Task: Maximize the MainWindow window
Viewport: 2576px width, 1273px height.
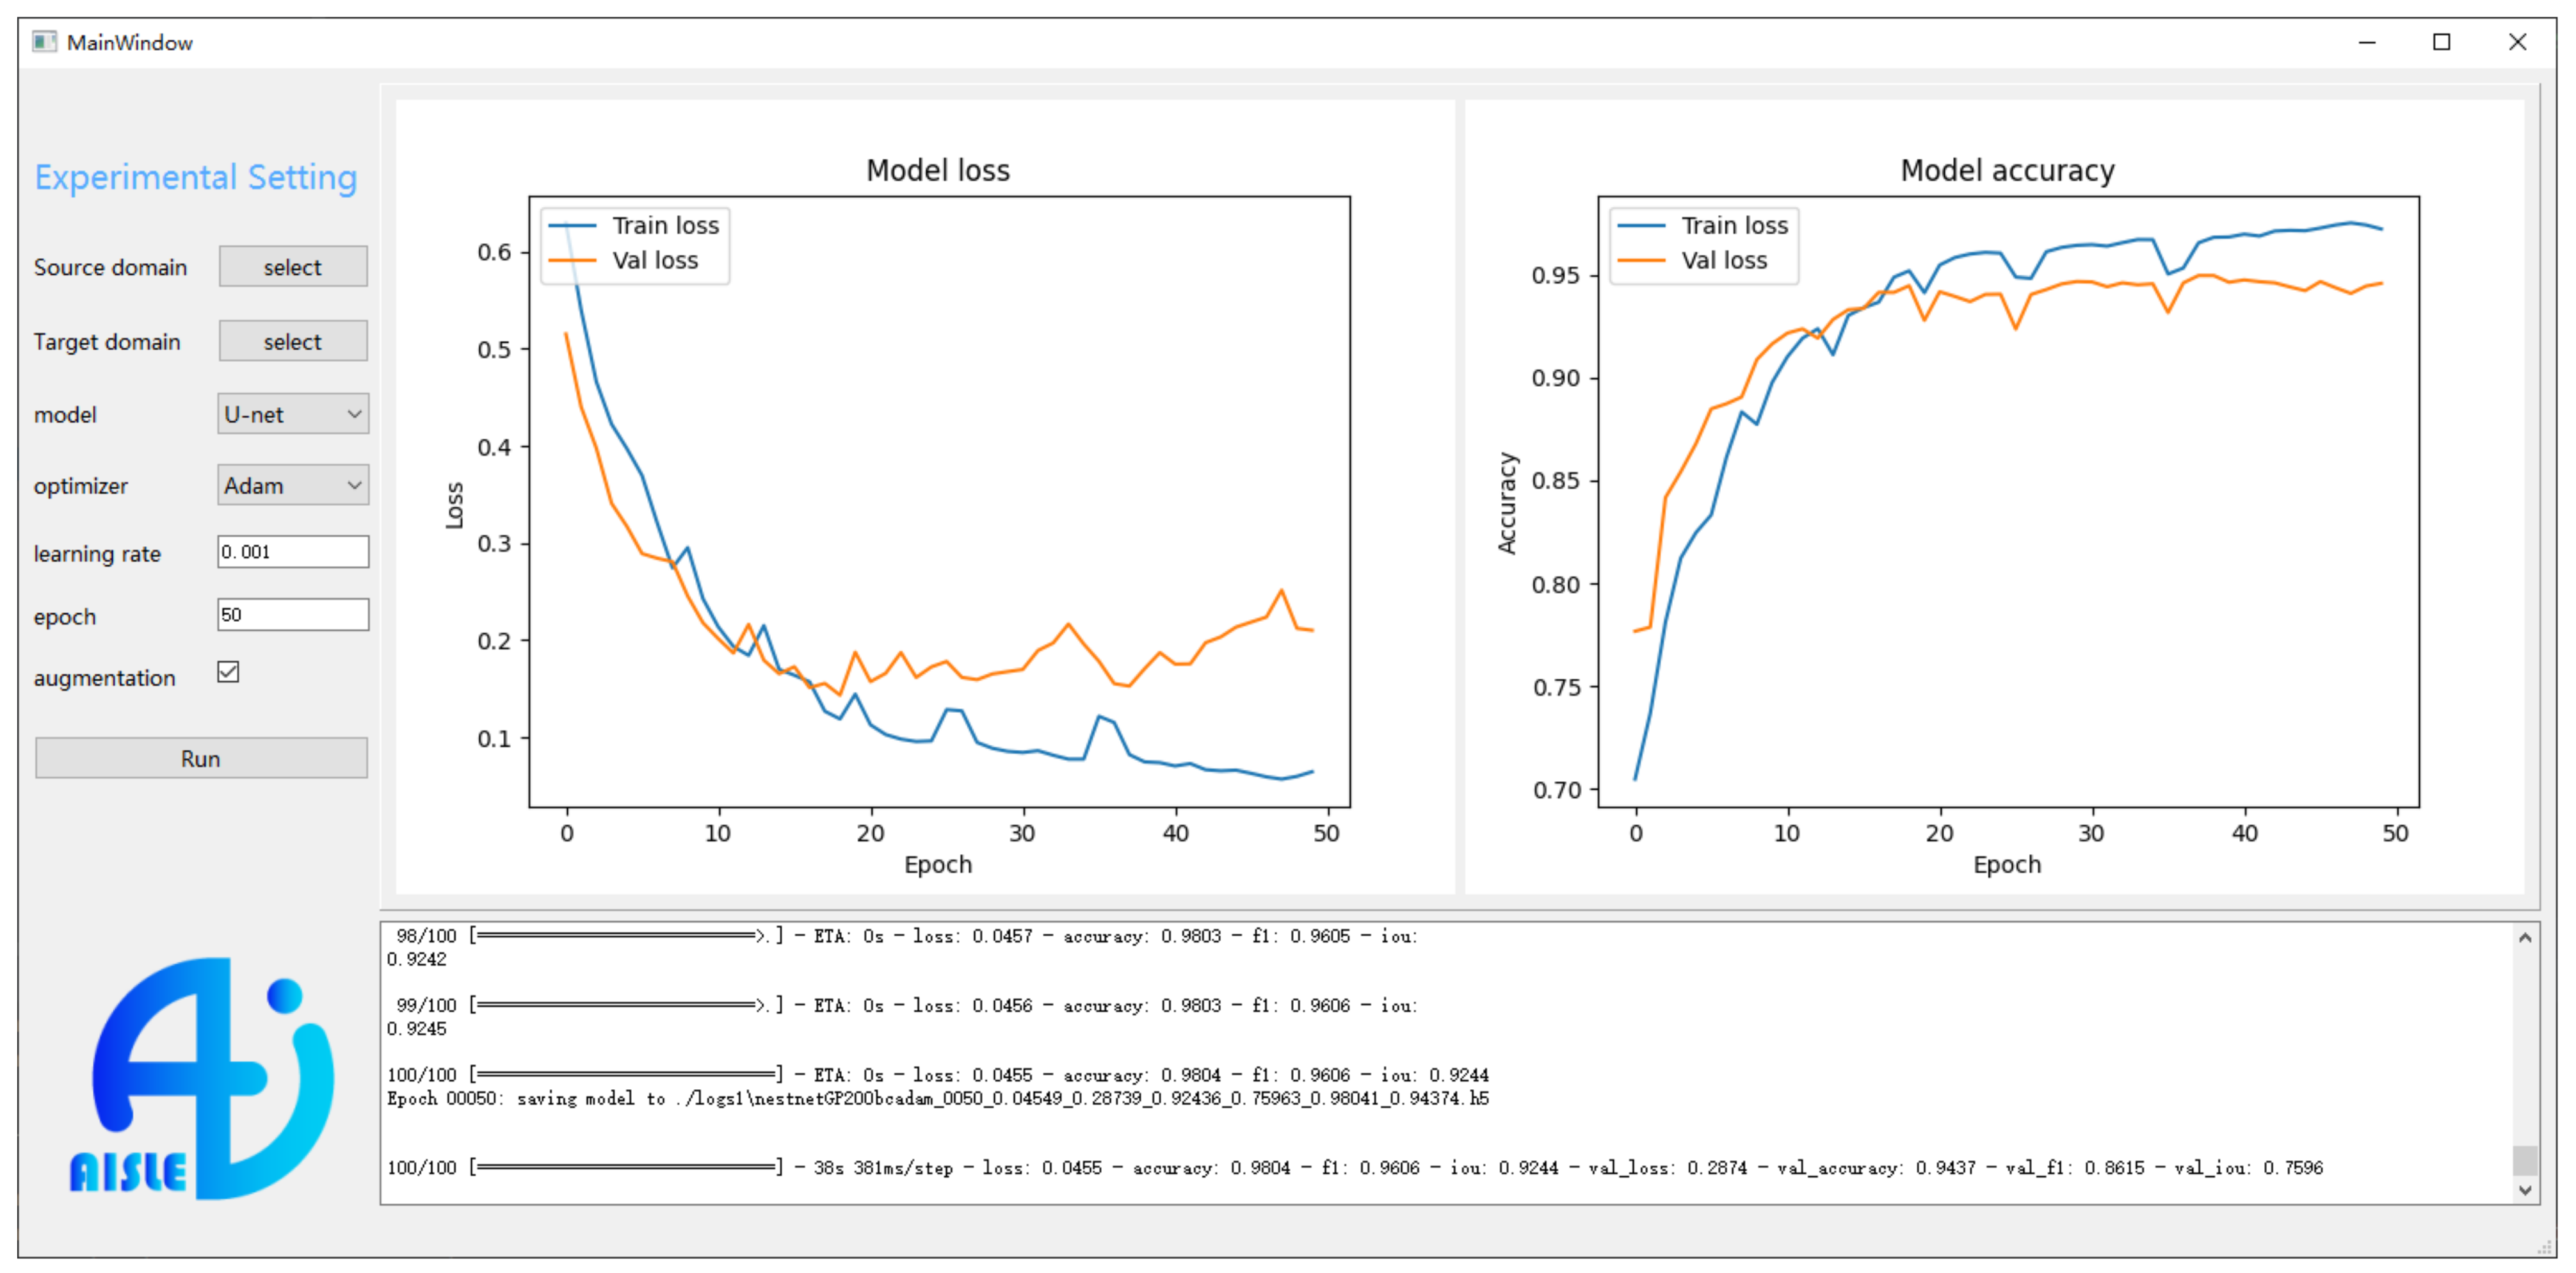Action: click(x=2441, y=42)
